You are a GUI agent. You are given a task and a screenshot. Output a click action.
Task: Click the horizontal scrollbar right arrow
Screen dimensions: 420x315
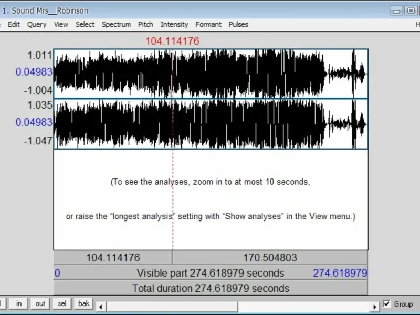tap(375, 307)
